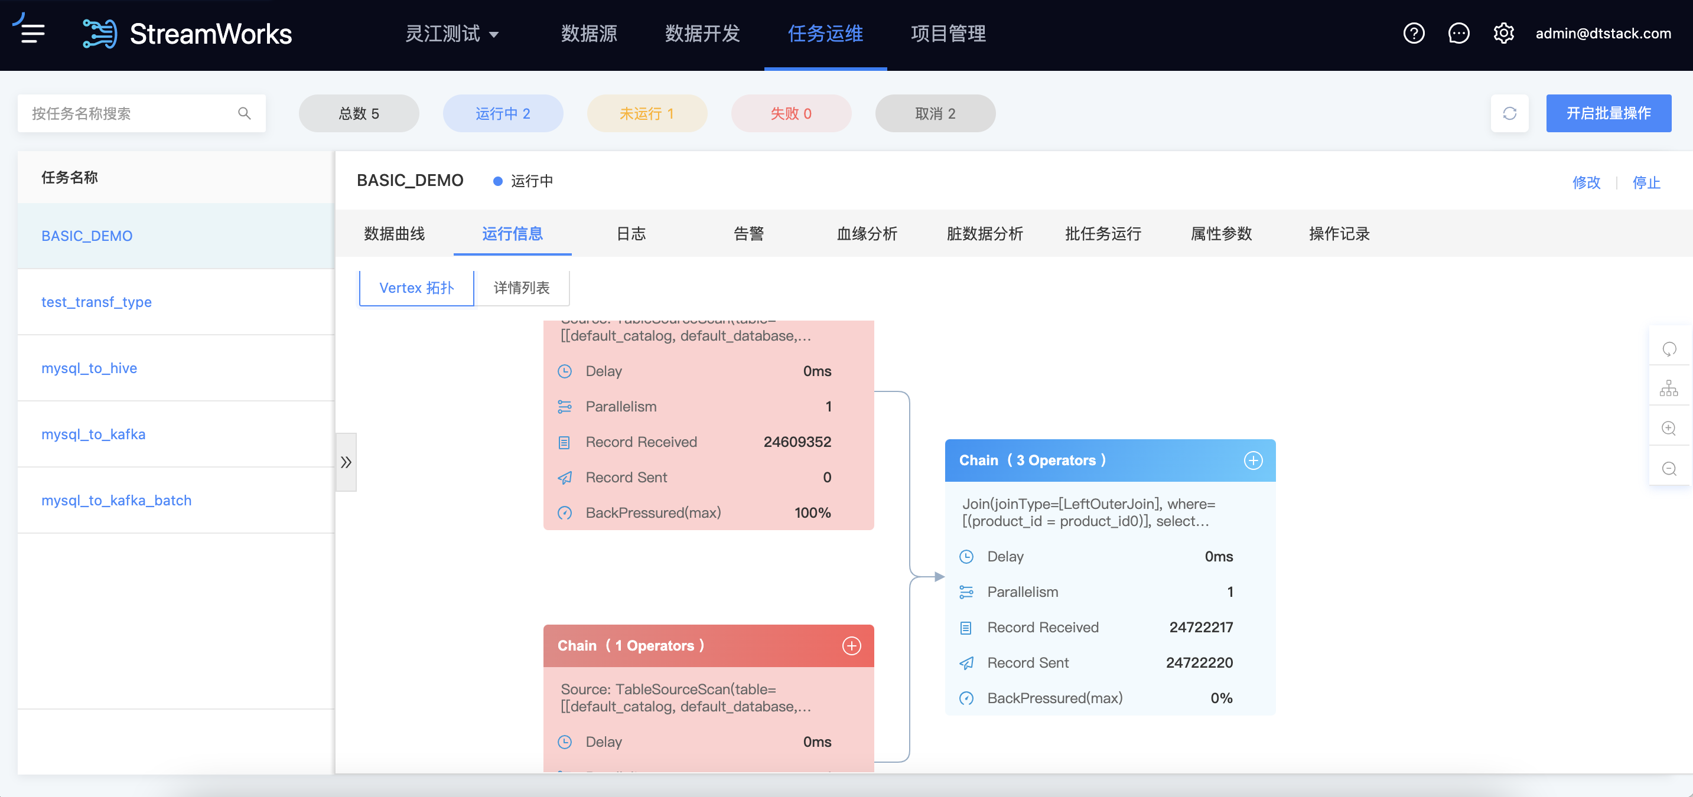
Task: Switch to the 日志 tab
Action: [x=631, y=233]
